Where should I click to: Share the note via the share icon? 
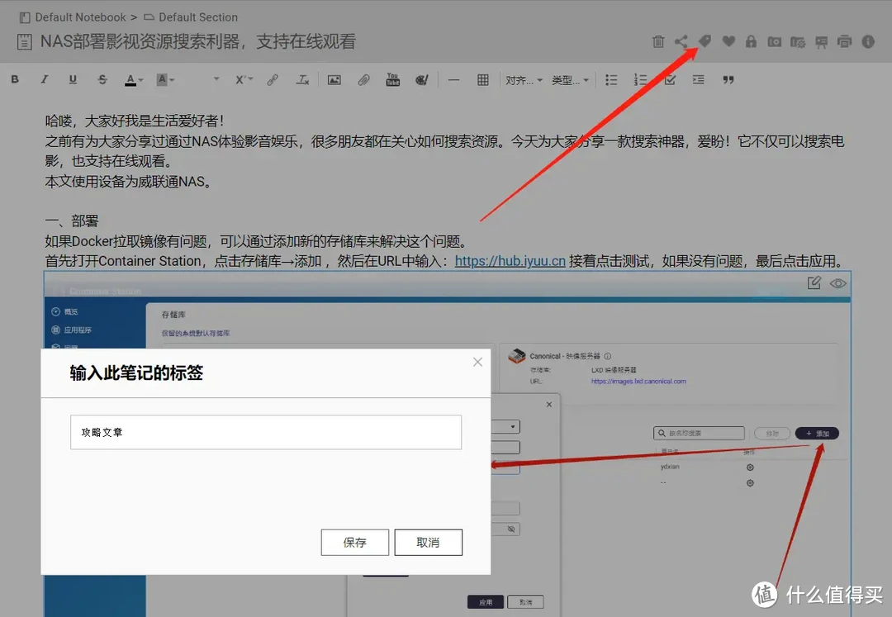681,40
